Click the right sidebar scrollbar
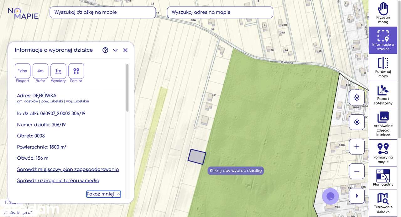This screenshot has height=217, width=401. 399,69
